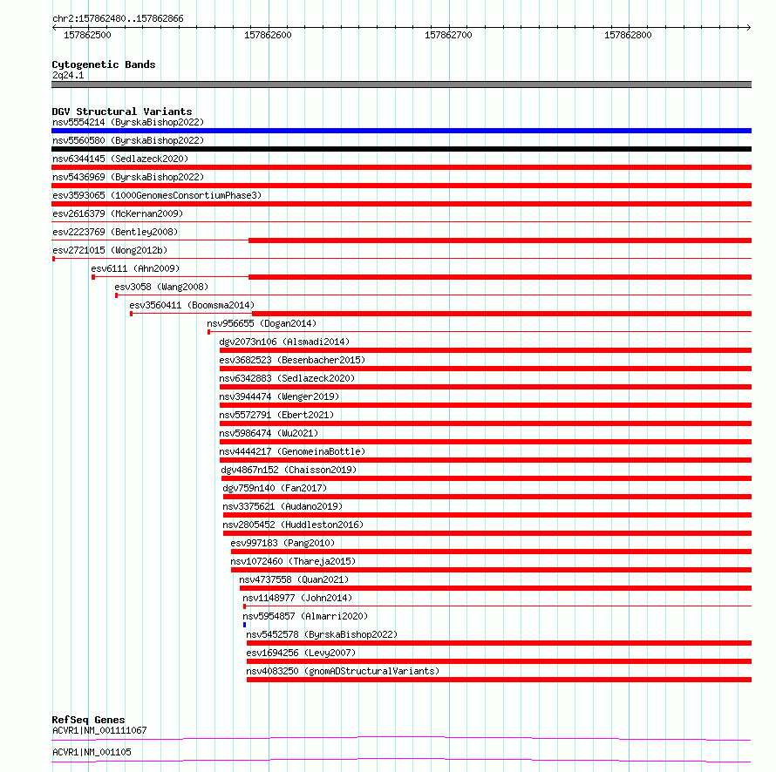776x772 pixels.
Task: Click the red bar of nsv4083250
Action: 499,680
